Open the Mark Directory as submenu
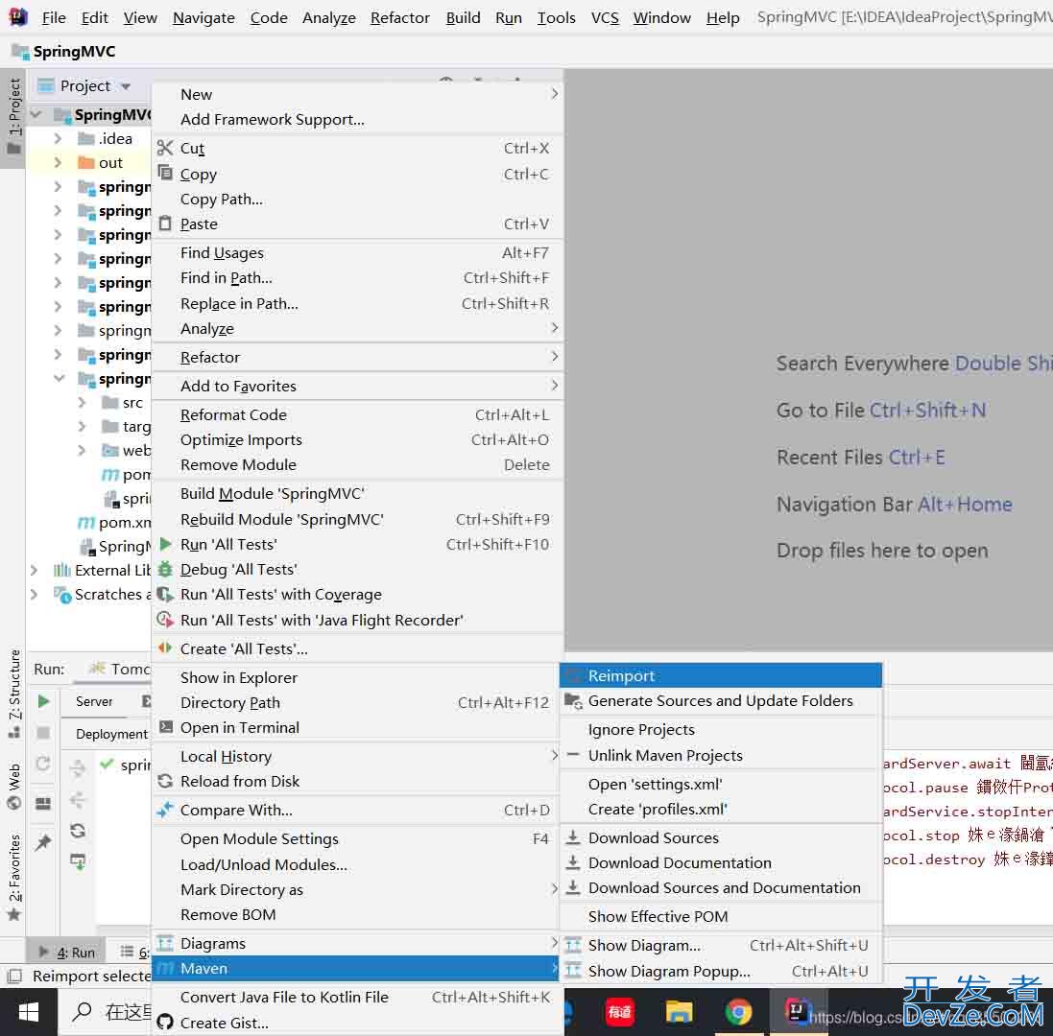 357,890
